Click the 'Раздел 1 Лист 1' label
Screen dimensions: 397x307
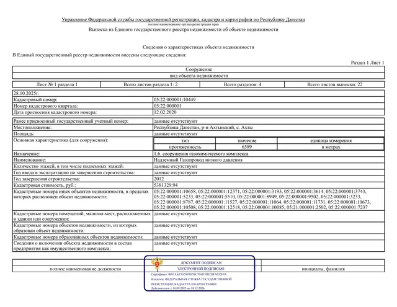click(367, 63)
